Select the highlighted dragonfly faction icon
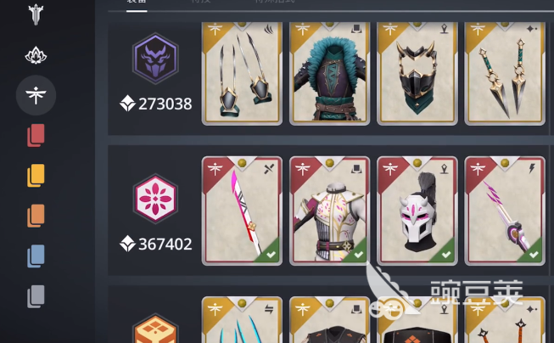Image resolution: width=554 pixels, height=343 pixels. pyautogui.click(x=36, y=95)
